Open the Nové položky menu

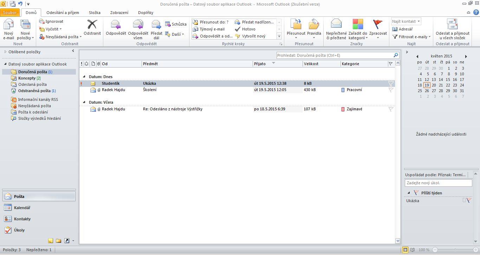click(x=25, y=30)
